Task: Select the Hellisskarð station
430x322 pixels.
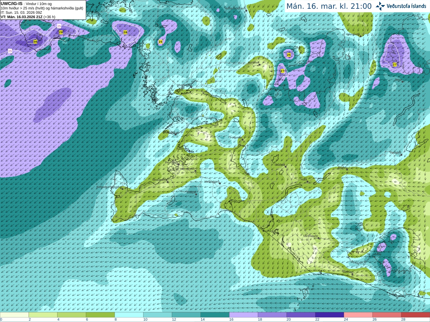Action: (x=219, y=183)
